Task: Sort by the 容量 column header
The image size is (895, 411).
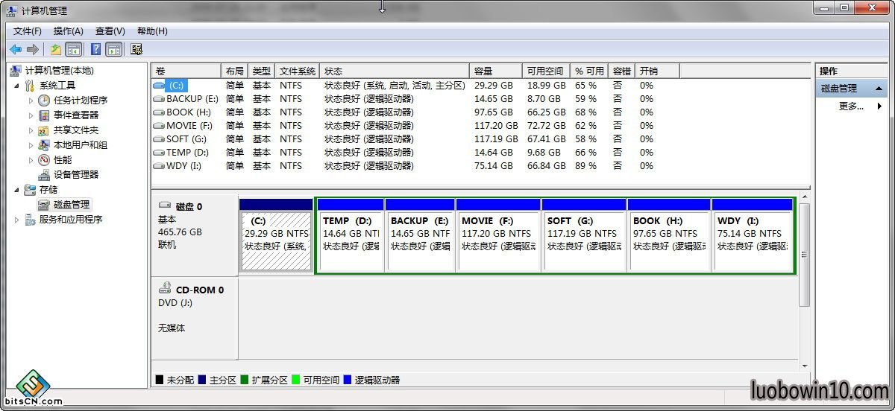Action: click(496, 71)
